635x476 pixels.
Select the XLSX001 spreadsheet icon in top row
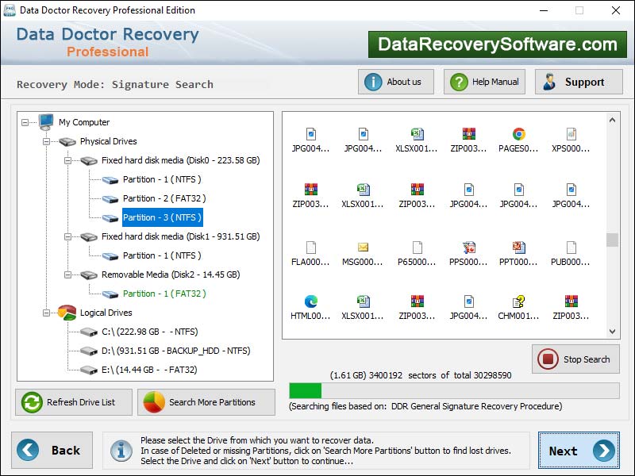click(416, 135)
